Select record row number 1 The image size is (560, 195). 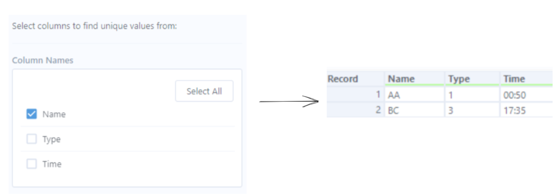click(x=378, y=95)
